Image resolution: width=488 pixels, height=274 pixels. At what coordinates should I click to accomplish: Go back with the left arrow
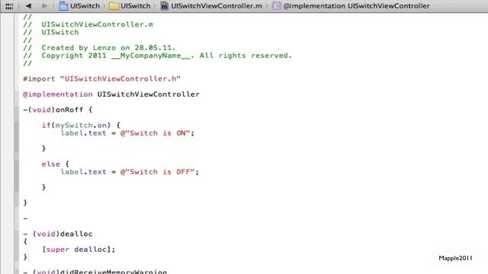pos(28,6)
